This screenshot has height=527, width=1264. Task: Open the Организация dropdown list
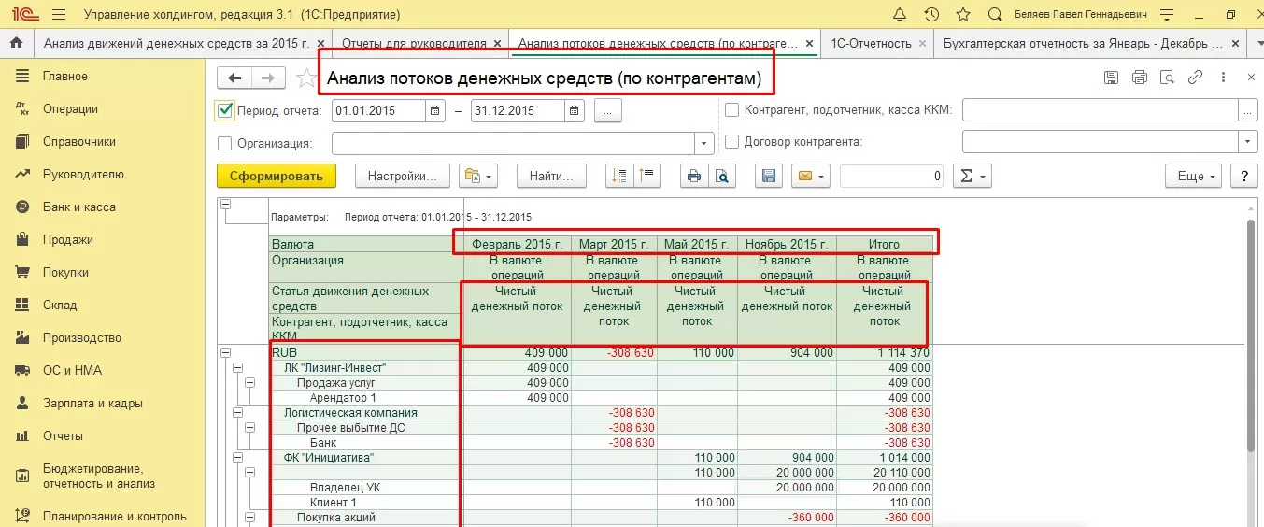(x=703, y=143)
